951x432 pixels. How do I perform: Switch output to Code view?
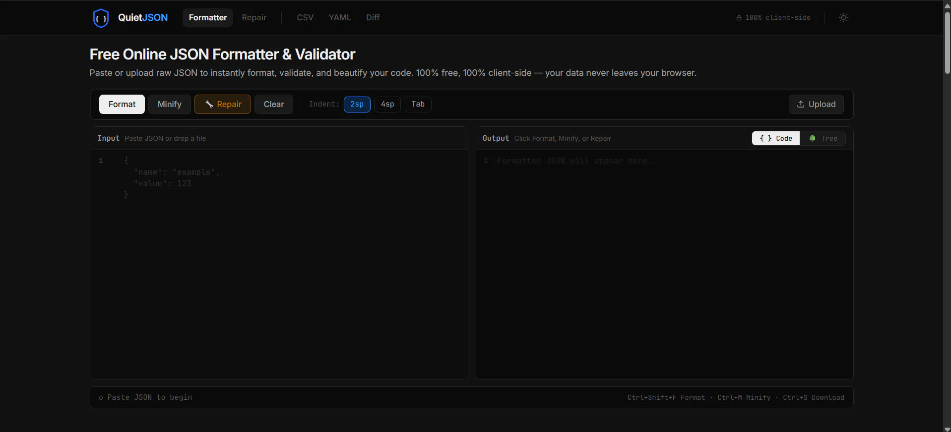point(776,138)
